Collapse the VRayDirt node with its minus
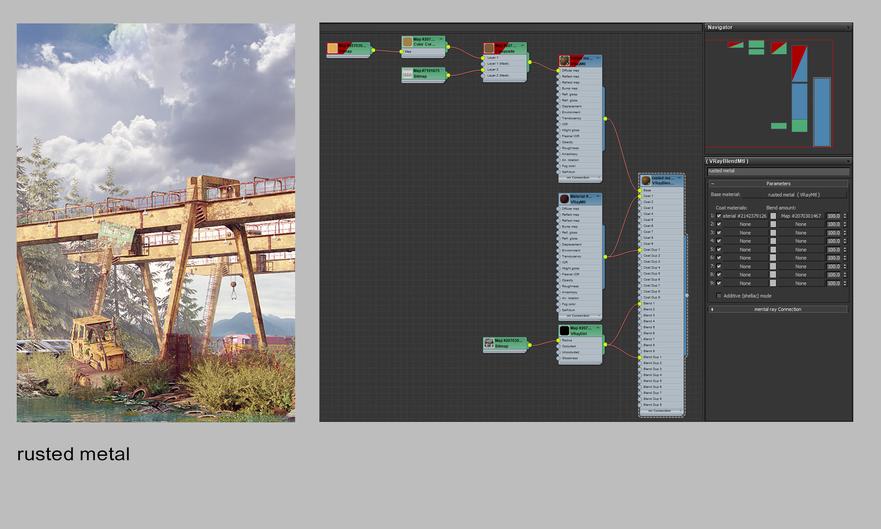 598,328
